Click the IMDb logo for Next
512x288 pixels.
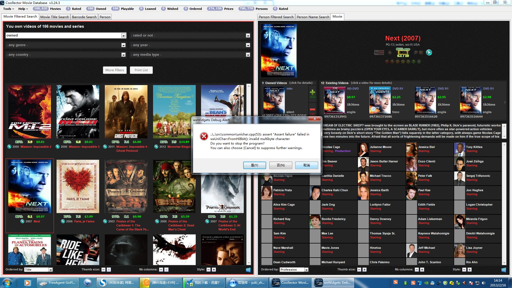pyautogui.click(x=403, y=53)
